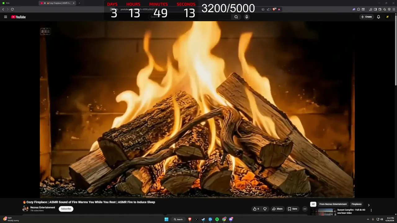Share this page from address bar
Viewport: 397px width, 223px height.
click(268, 9)
